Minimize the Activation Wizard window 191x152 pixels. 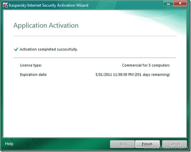point(168,4)
